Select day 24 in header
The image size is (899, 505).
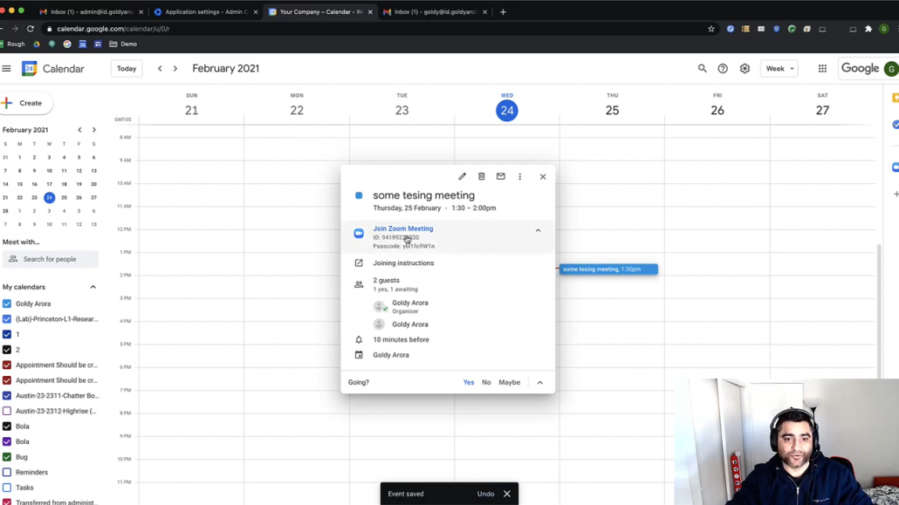507,111
